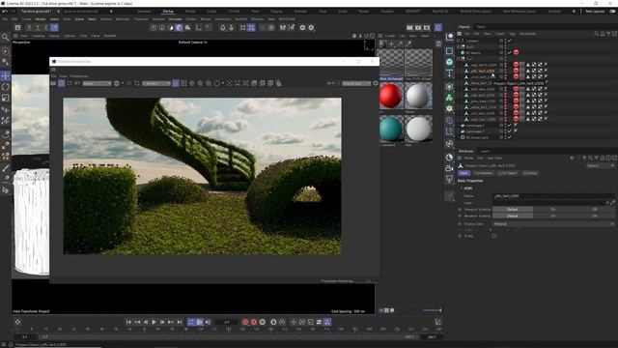The height and width of the screenshot is (348, 618).
Task: Open Simulate menu in main menu bar
Action: pyautogui.click(x=175, y=19)
